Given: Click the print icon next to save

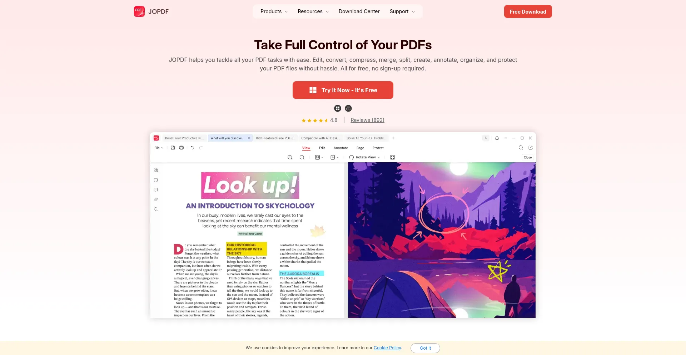Looking at the screenshot, I should click(182, 148).
